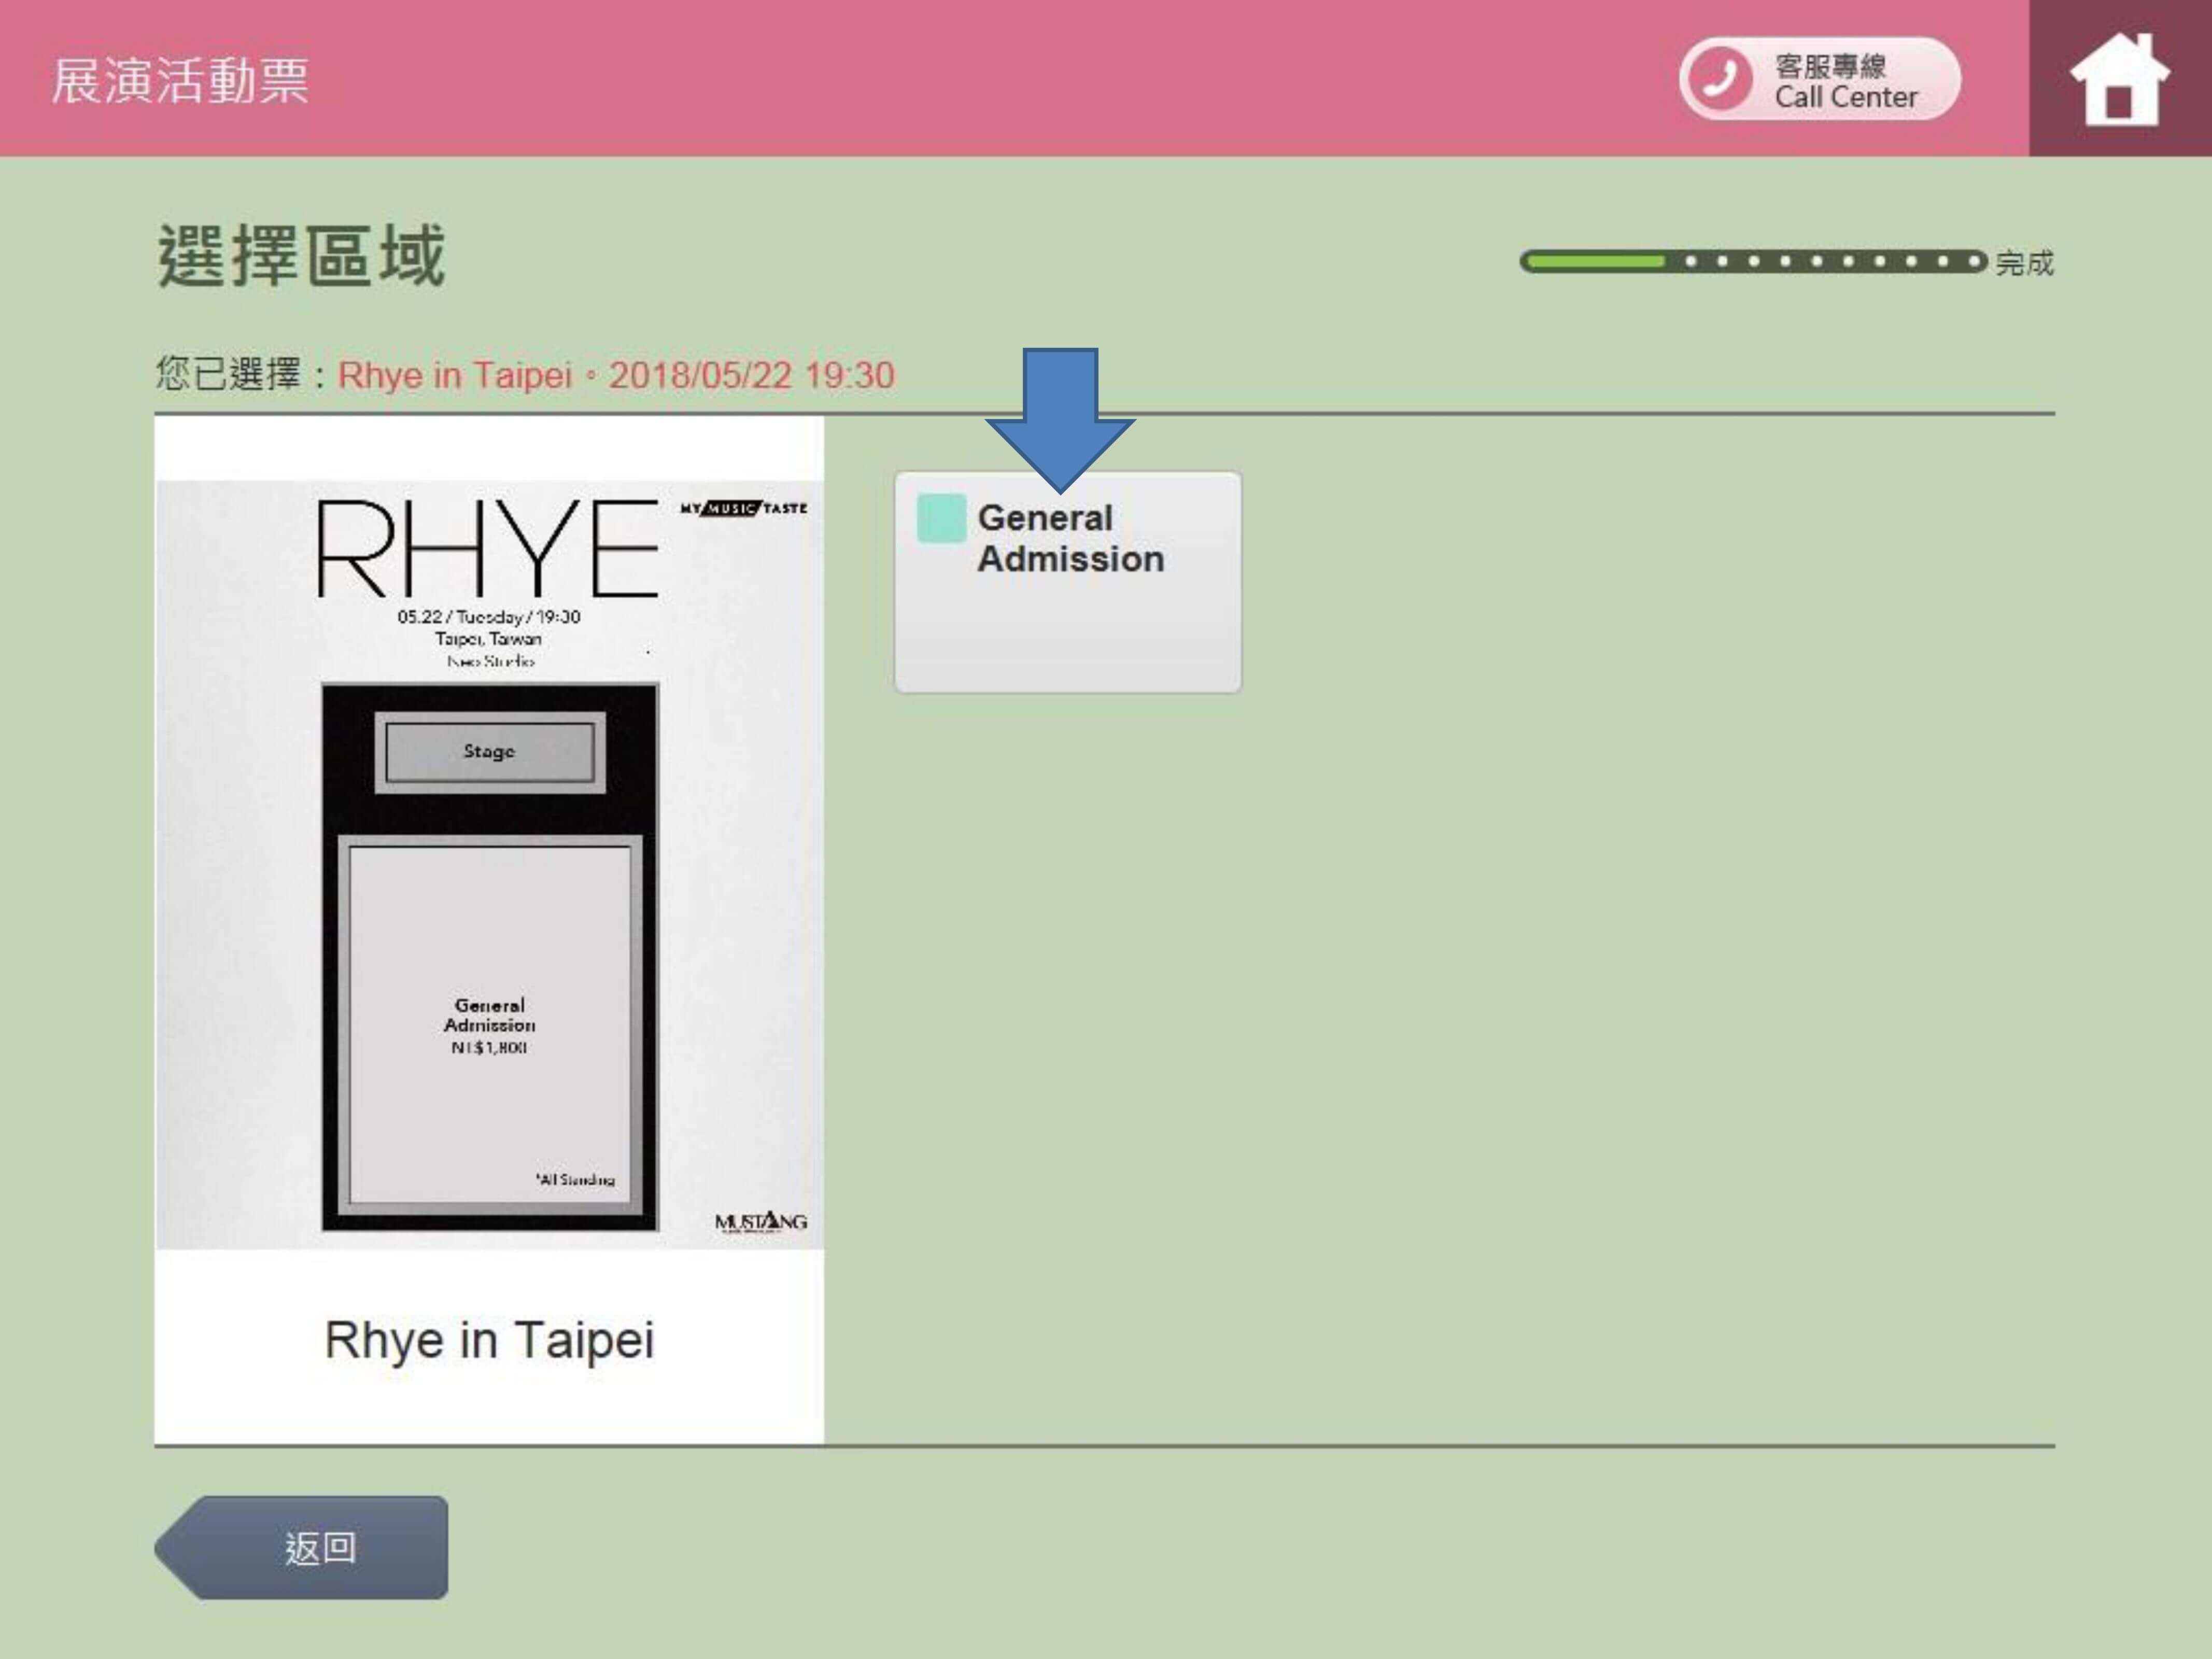Tap the phone icon in Call Center
Viewport: 2212px width, 1659px height.
tap(1719, 79)
